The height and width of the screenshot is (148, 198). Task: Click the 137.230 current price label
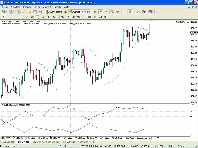click(x=194, y=33)
